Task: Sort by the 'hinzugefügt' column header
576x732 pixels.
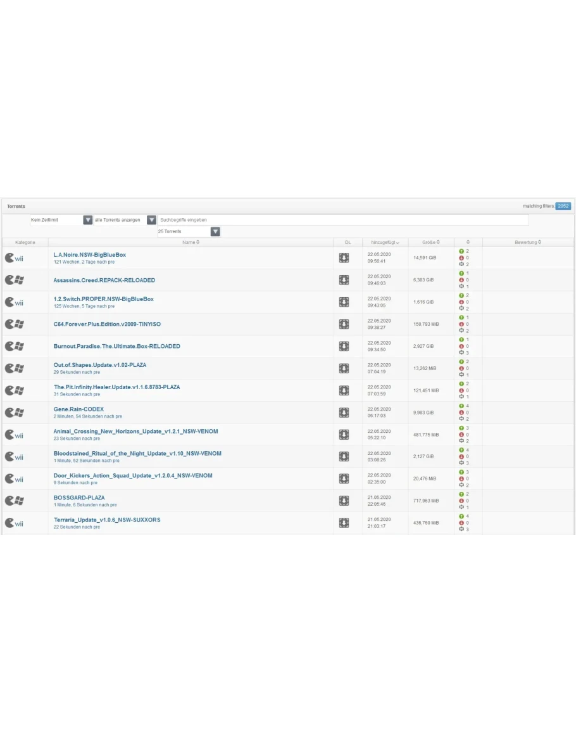Action: pos(385,242)
